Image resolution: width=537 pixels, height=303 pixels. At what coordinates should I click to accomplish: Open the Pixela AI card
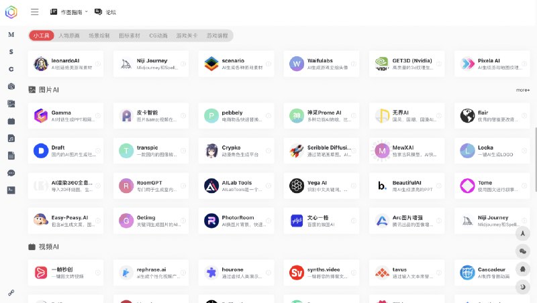point(492,64)
